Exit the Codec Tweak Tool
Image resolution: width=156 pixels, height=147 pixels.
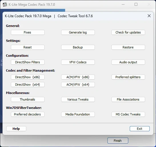(x=140, y=129)
